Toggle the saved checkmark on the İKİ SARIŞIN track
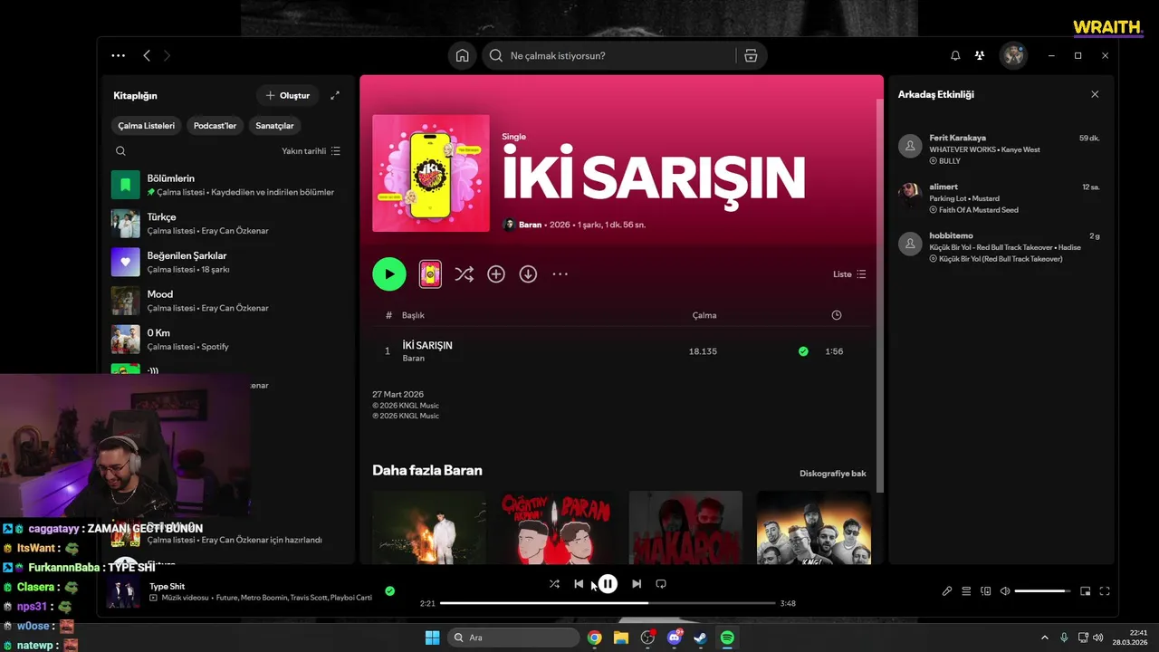 [803, 351]
